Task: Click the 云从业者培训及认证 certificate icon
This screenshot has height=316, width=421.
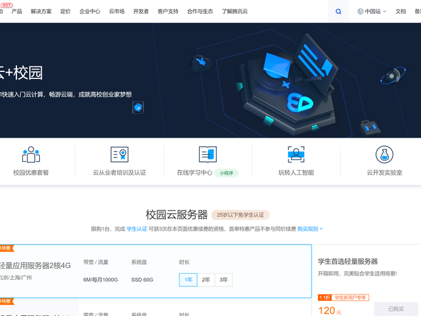Action: coord(119,154)
